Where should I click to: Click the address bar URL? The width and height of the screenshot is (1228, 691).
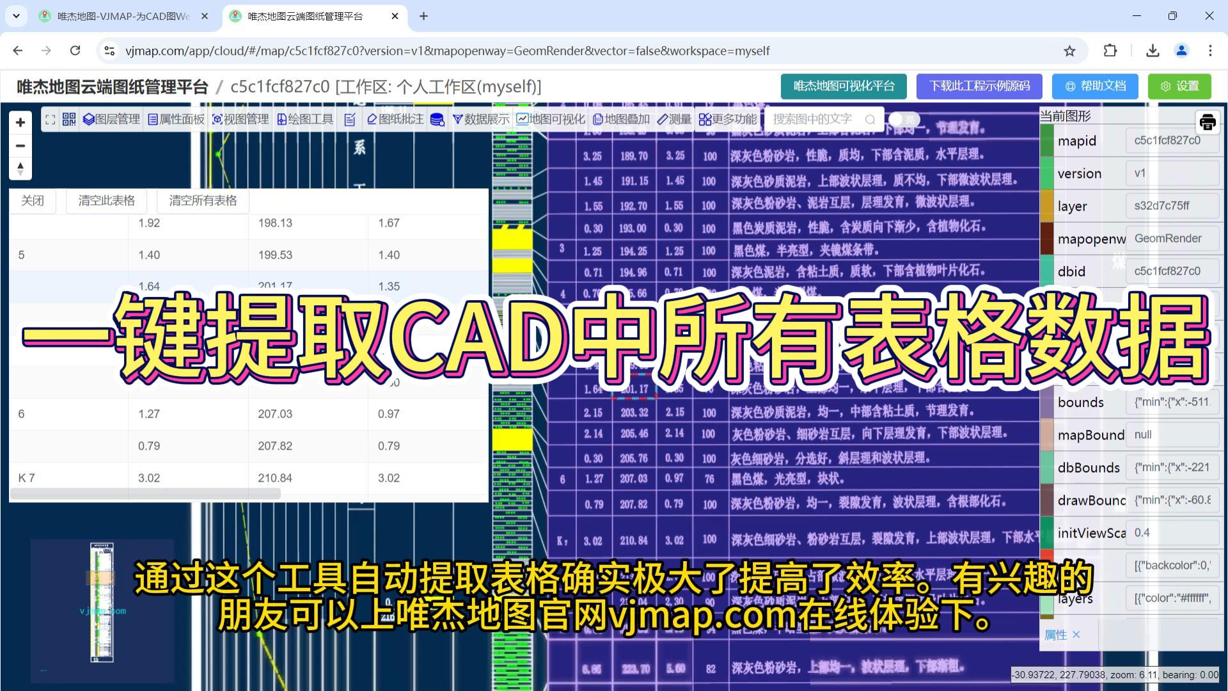pyautogui.click(x=447, y=51)
